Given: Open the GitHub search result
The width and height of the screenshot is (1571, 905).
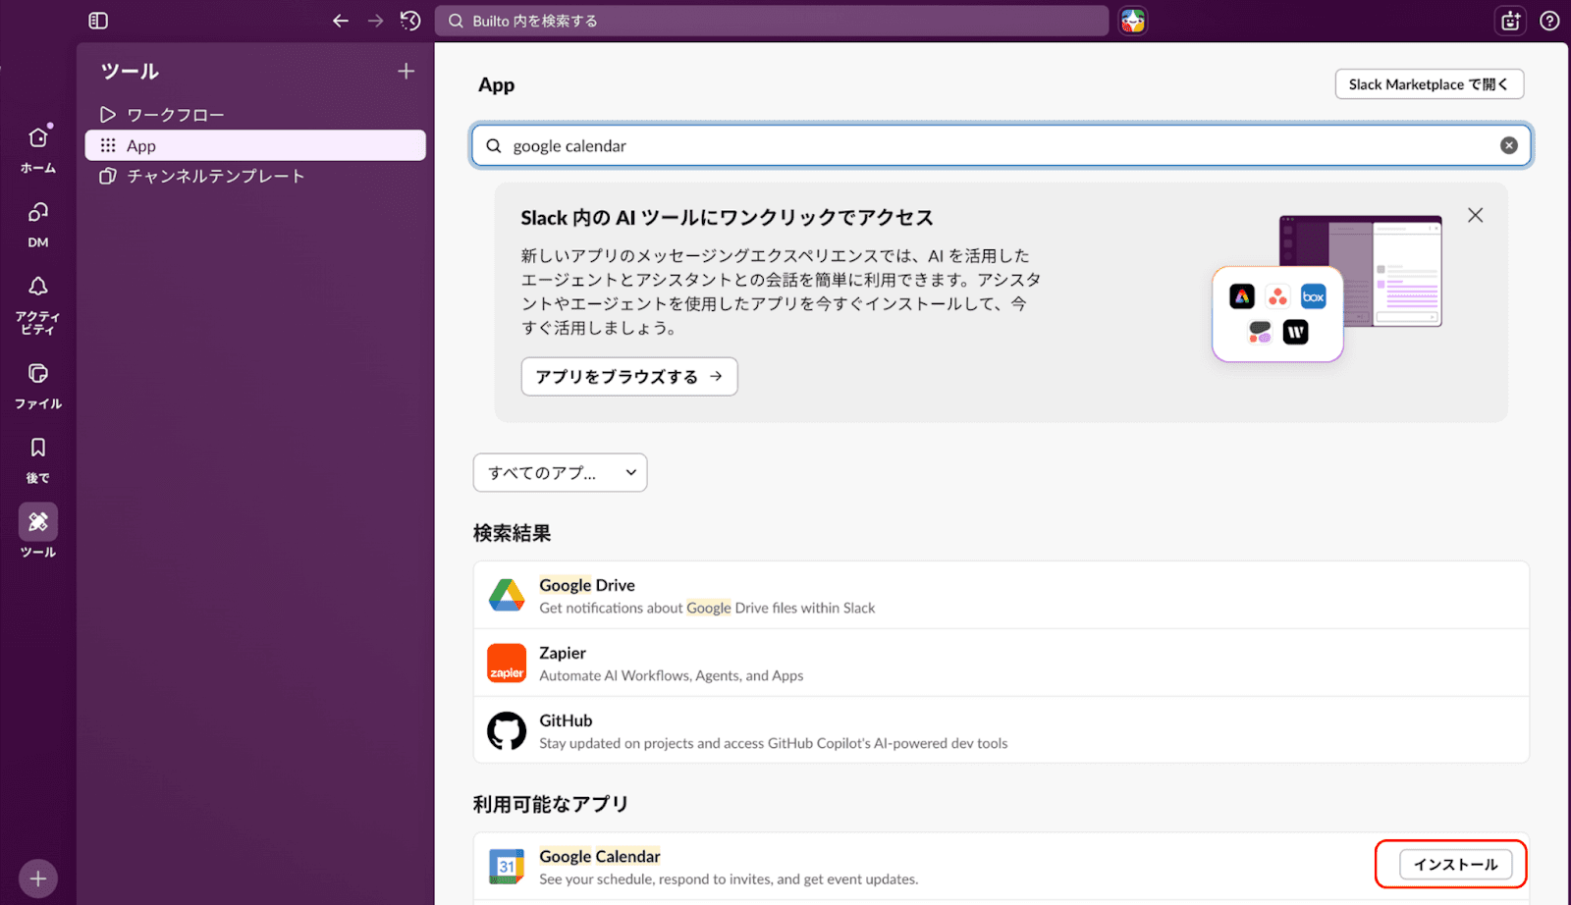Looking at the screenshot, I should tap(1002, 730).
